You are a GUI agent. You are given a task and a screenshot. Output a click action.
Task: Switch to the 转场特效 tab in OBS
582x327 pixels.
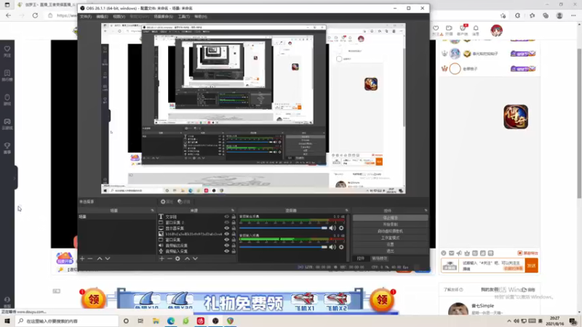pos(379,259)
